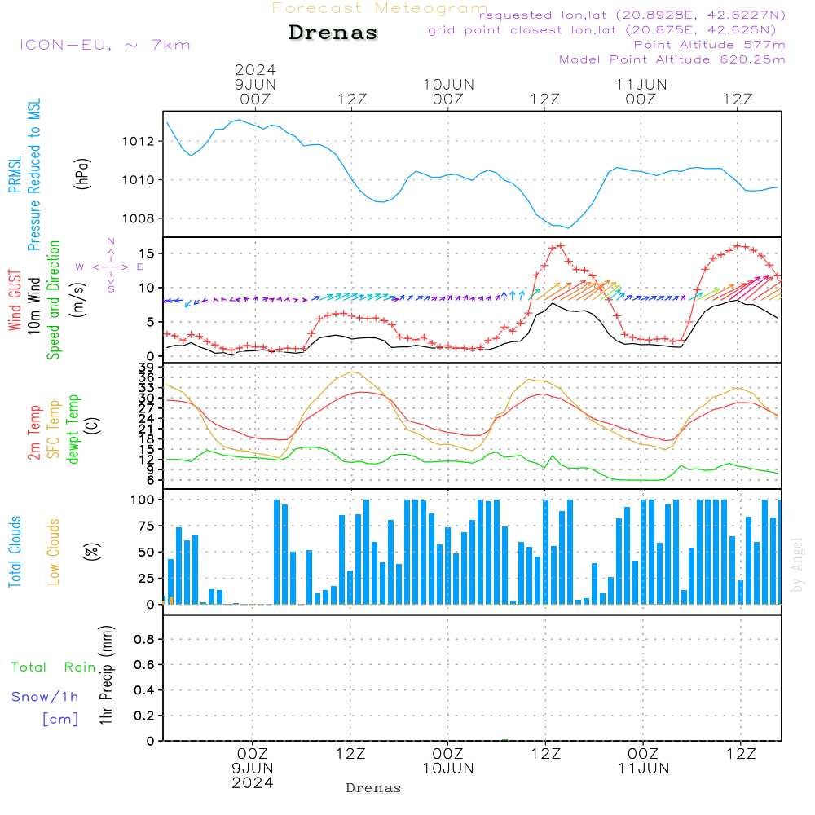This screenshot has height=815, width=815.
Task: Select the "50" tick on the cloud axis
Action: pos(147,553)
